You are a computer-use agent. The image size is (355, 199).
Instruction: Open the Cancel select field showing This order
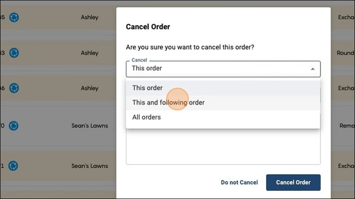tap(223, 69)
